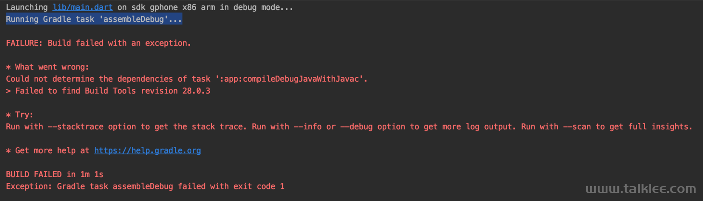Open the https://help.gradle.org link
Viewport: 703px width, 201px height.
click(148, 150)
